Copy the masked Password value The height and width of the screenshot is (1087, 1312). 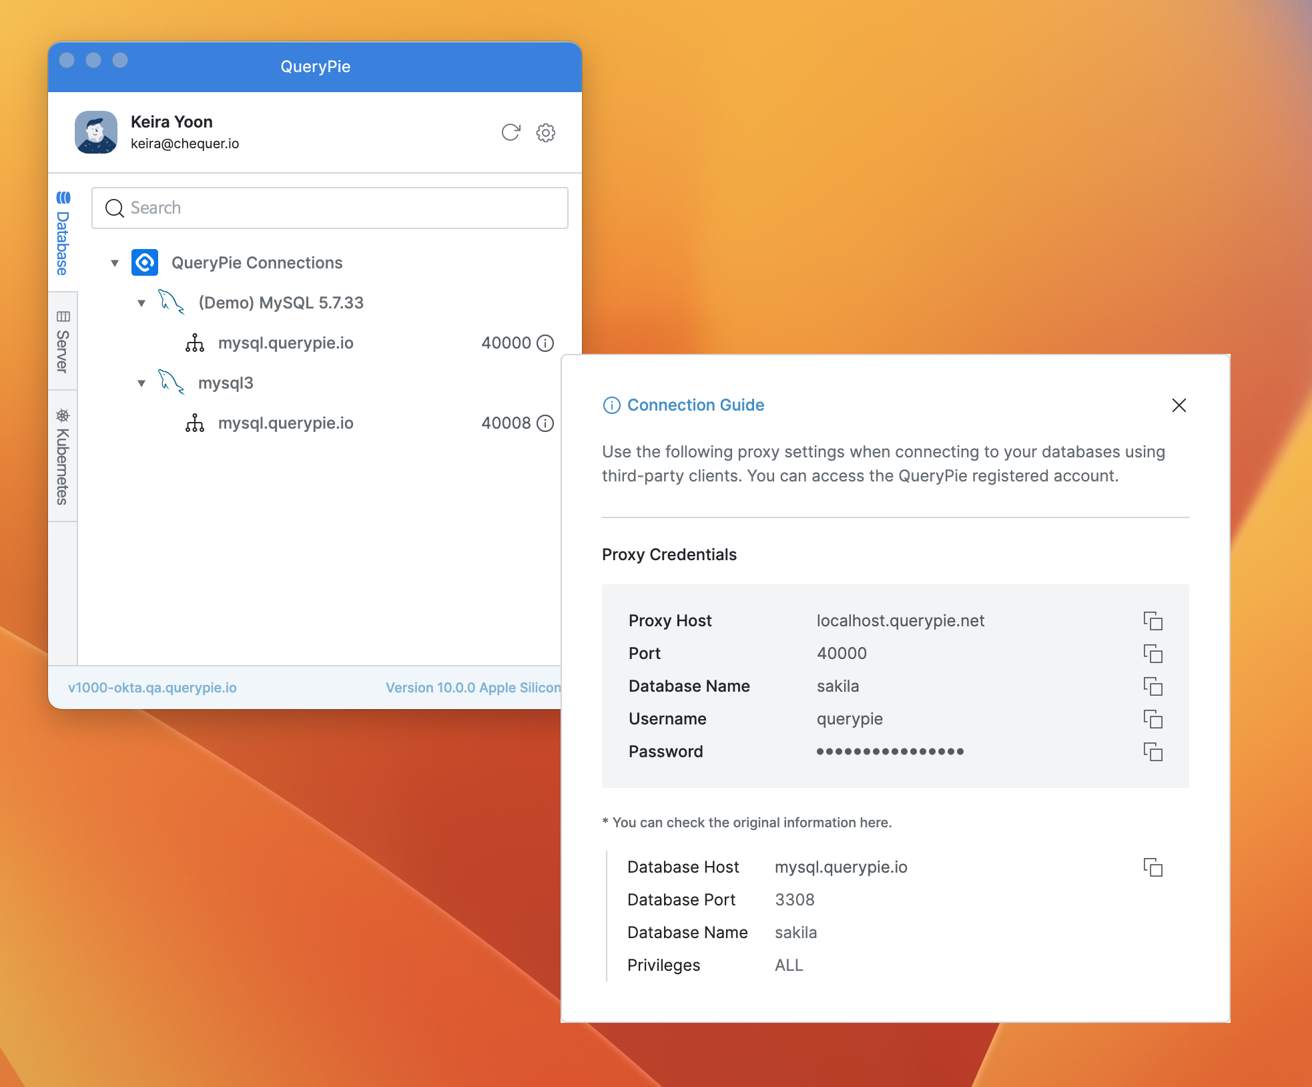click(1153, 752)
